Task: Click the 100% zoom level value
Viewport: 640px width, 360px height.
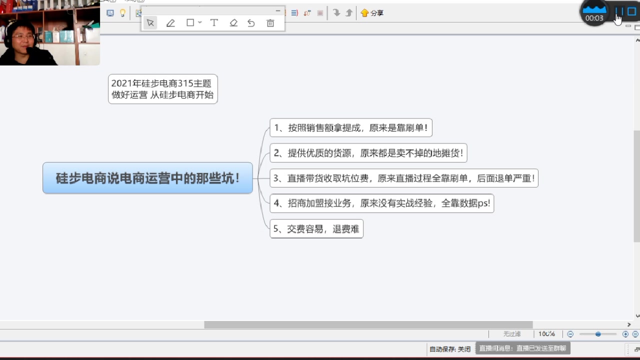Action: point(546,334)
